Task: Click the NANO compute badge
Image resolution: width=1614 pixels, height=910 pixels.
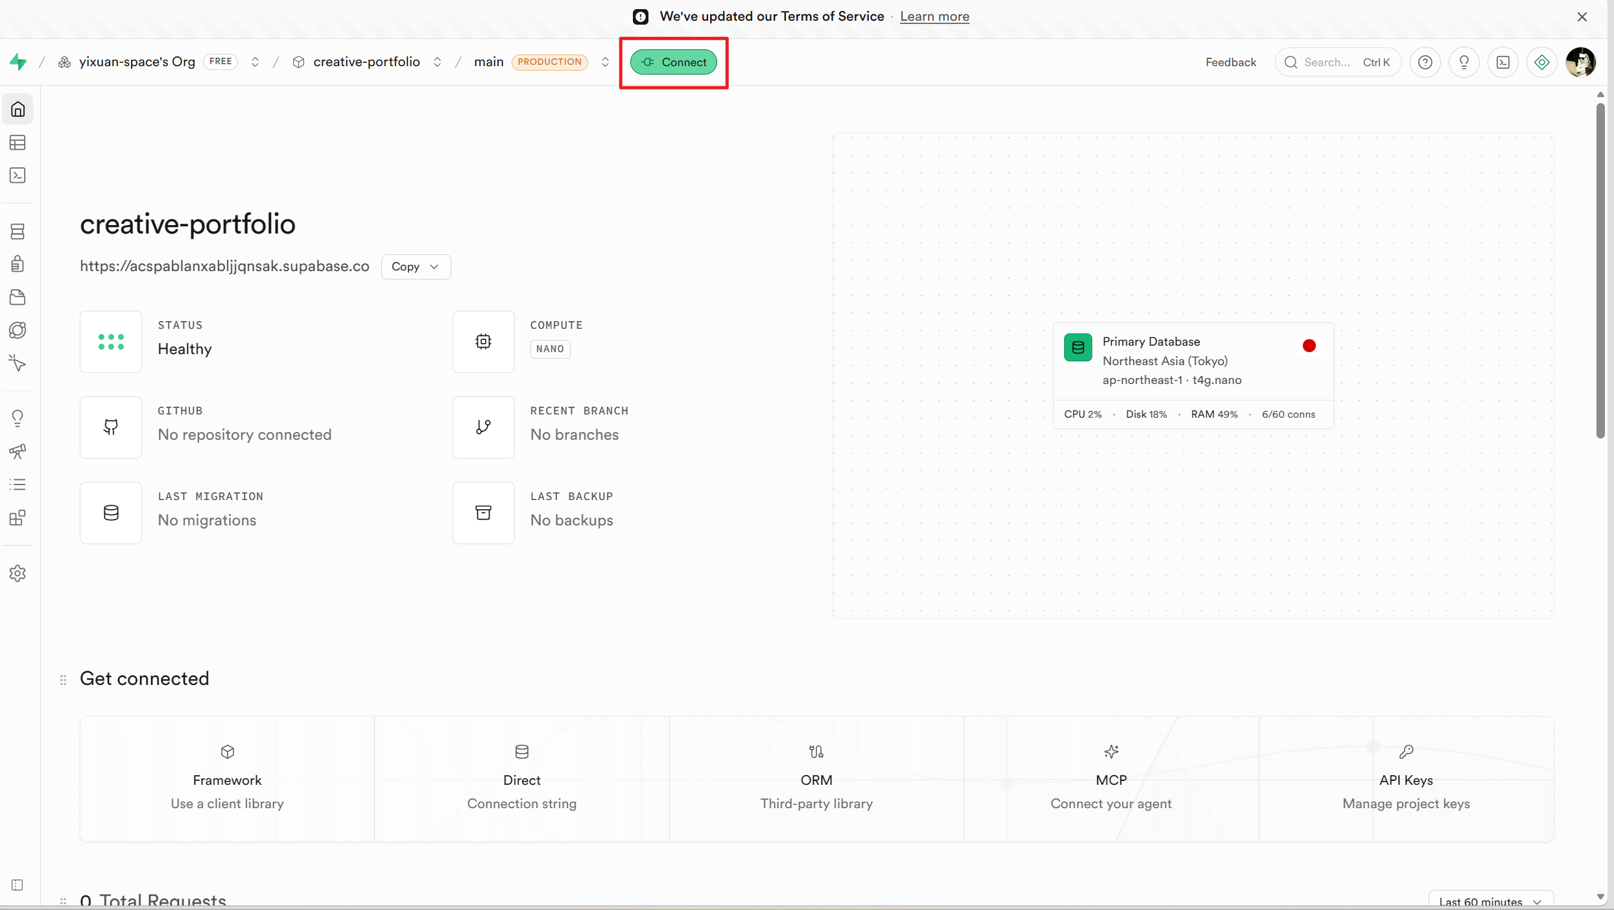Action: 550,349
